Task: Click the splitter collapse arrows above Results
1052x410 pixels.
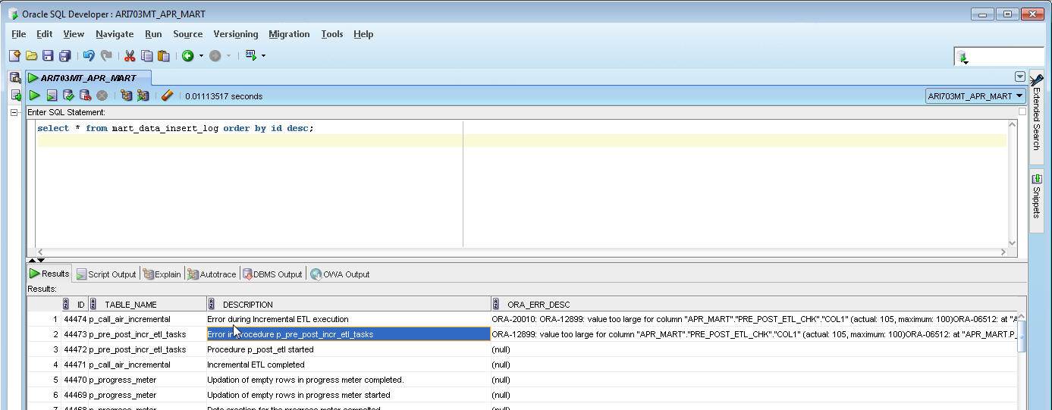Action: (x=36, y=260)
